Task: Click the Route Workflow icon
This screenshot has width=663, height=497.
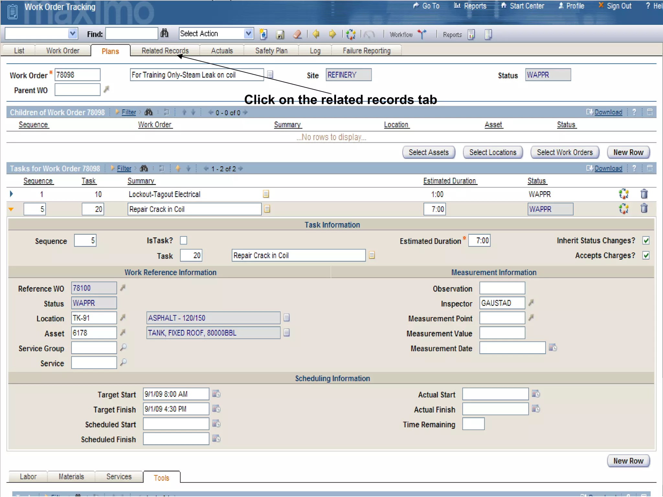Action: point(422,34)
